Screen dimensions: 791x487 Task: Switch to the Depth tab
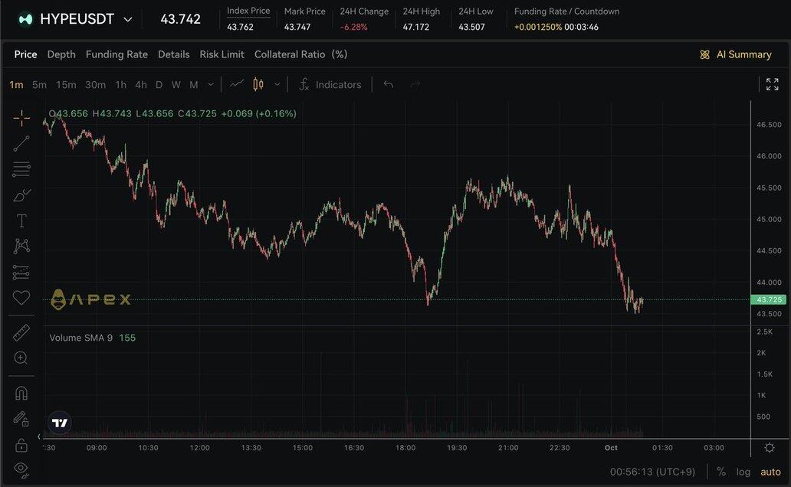coord(61,54)
